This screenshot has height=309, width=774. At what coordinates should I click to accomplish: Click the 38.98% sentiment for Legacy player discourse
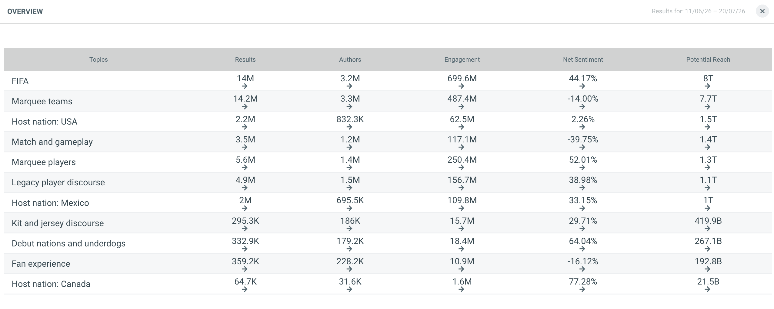click(583, 180)
